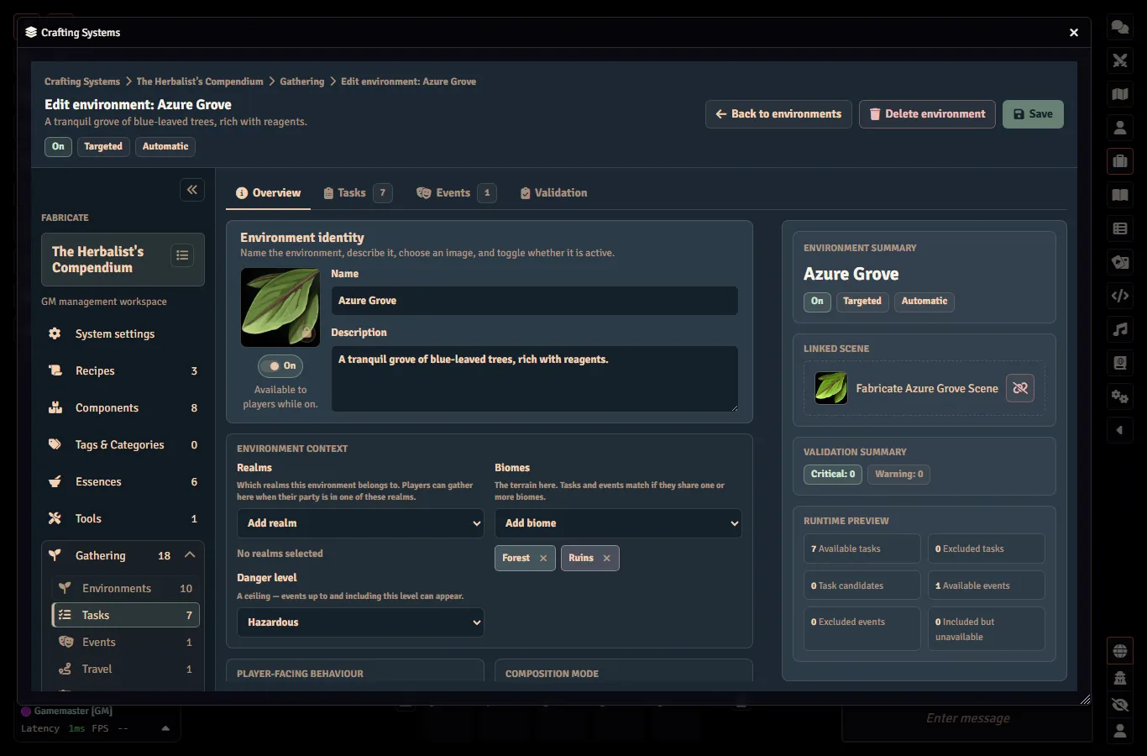This screenshot has width=1147, height=756.
Task: Open the items suitcase sidebar tab
Action: 1120,161
